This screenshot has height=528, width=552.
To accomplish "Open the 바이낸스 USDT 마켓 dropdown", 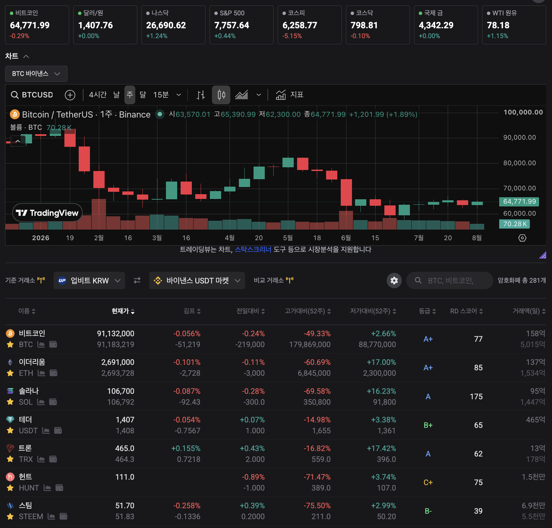I will [x=197, y=280].
